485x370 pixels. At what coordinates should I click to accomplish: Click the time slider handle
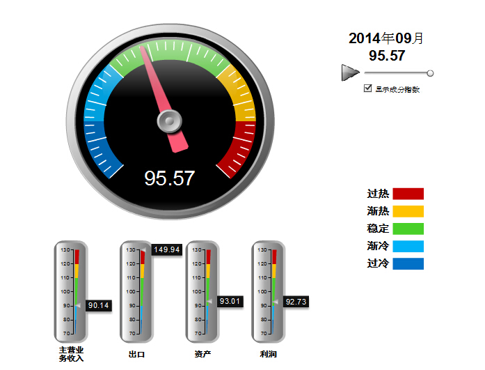click(x=430, y=73)
